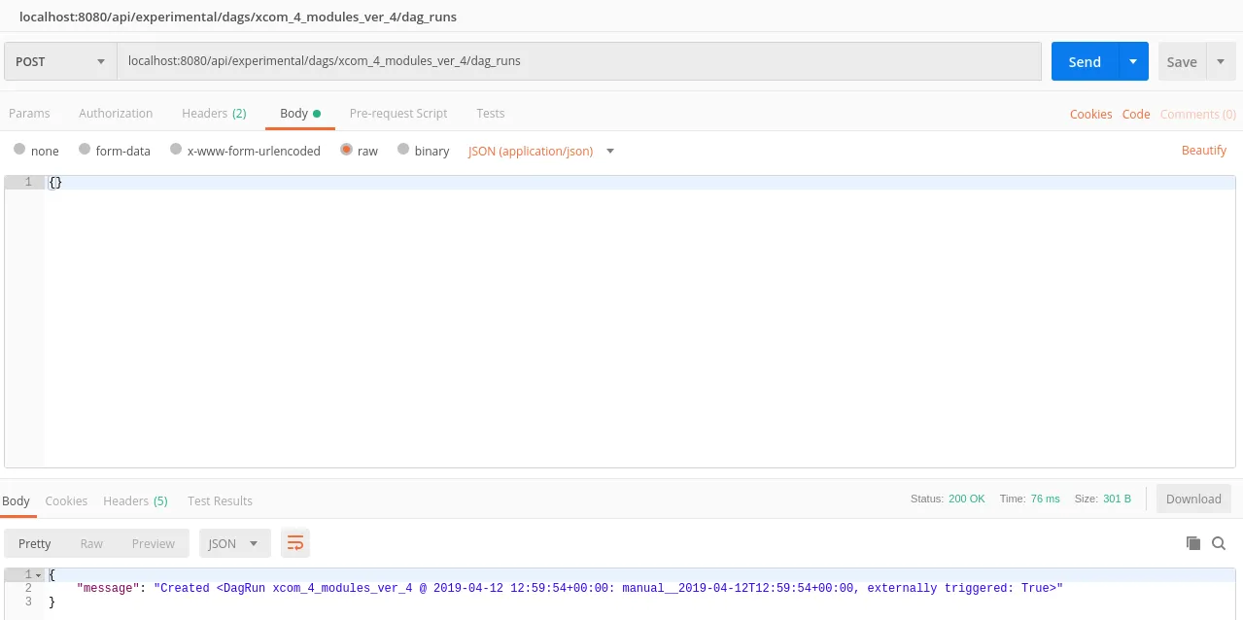Switch response view to Raw
1243x620 pixels.
91,543
